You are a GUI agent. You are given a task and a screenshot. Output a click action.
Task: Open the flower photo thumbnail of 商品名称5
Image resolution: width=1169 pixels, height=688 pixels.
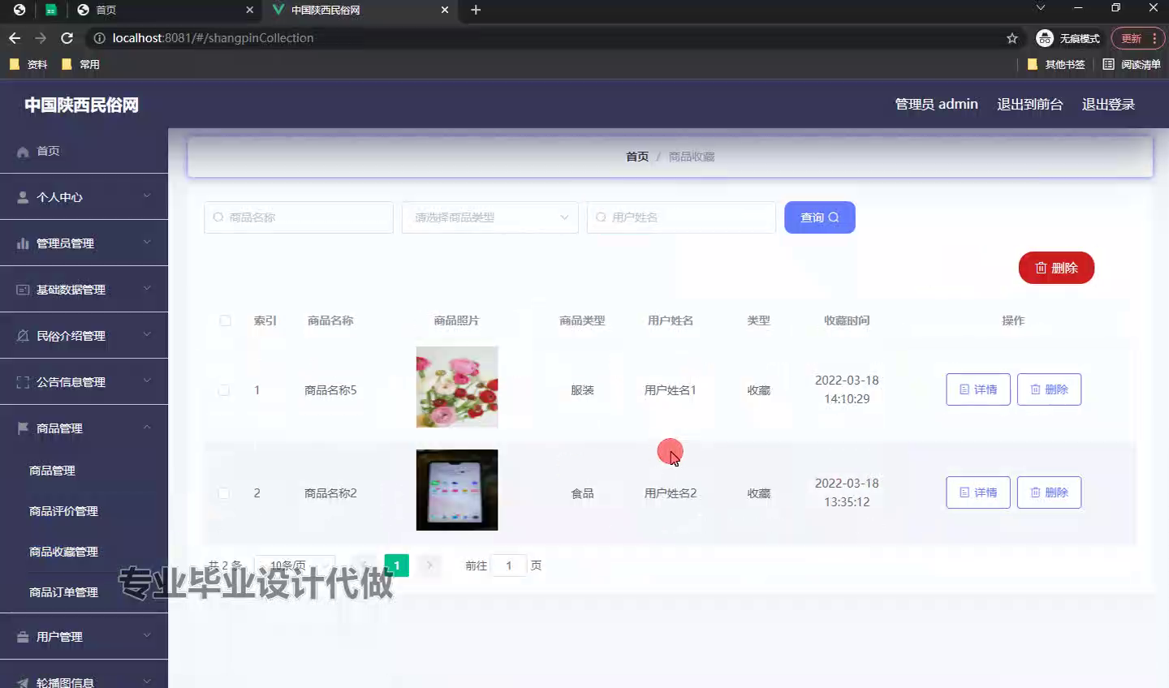pyautogui.click(x=457, y=387)
